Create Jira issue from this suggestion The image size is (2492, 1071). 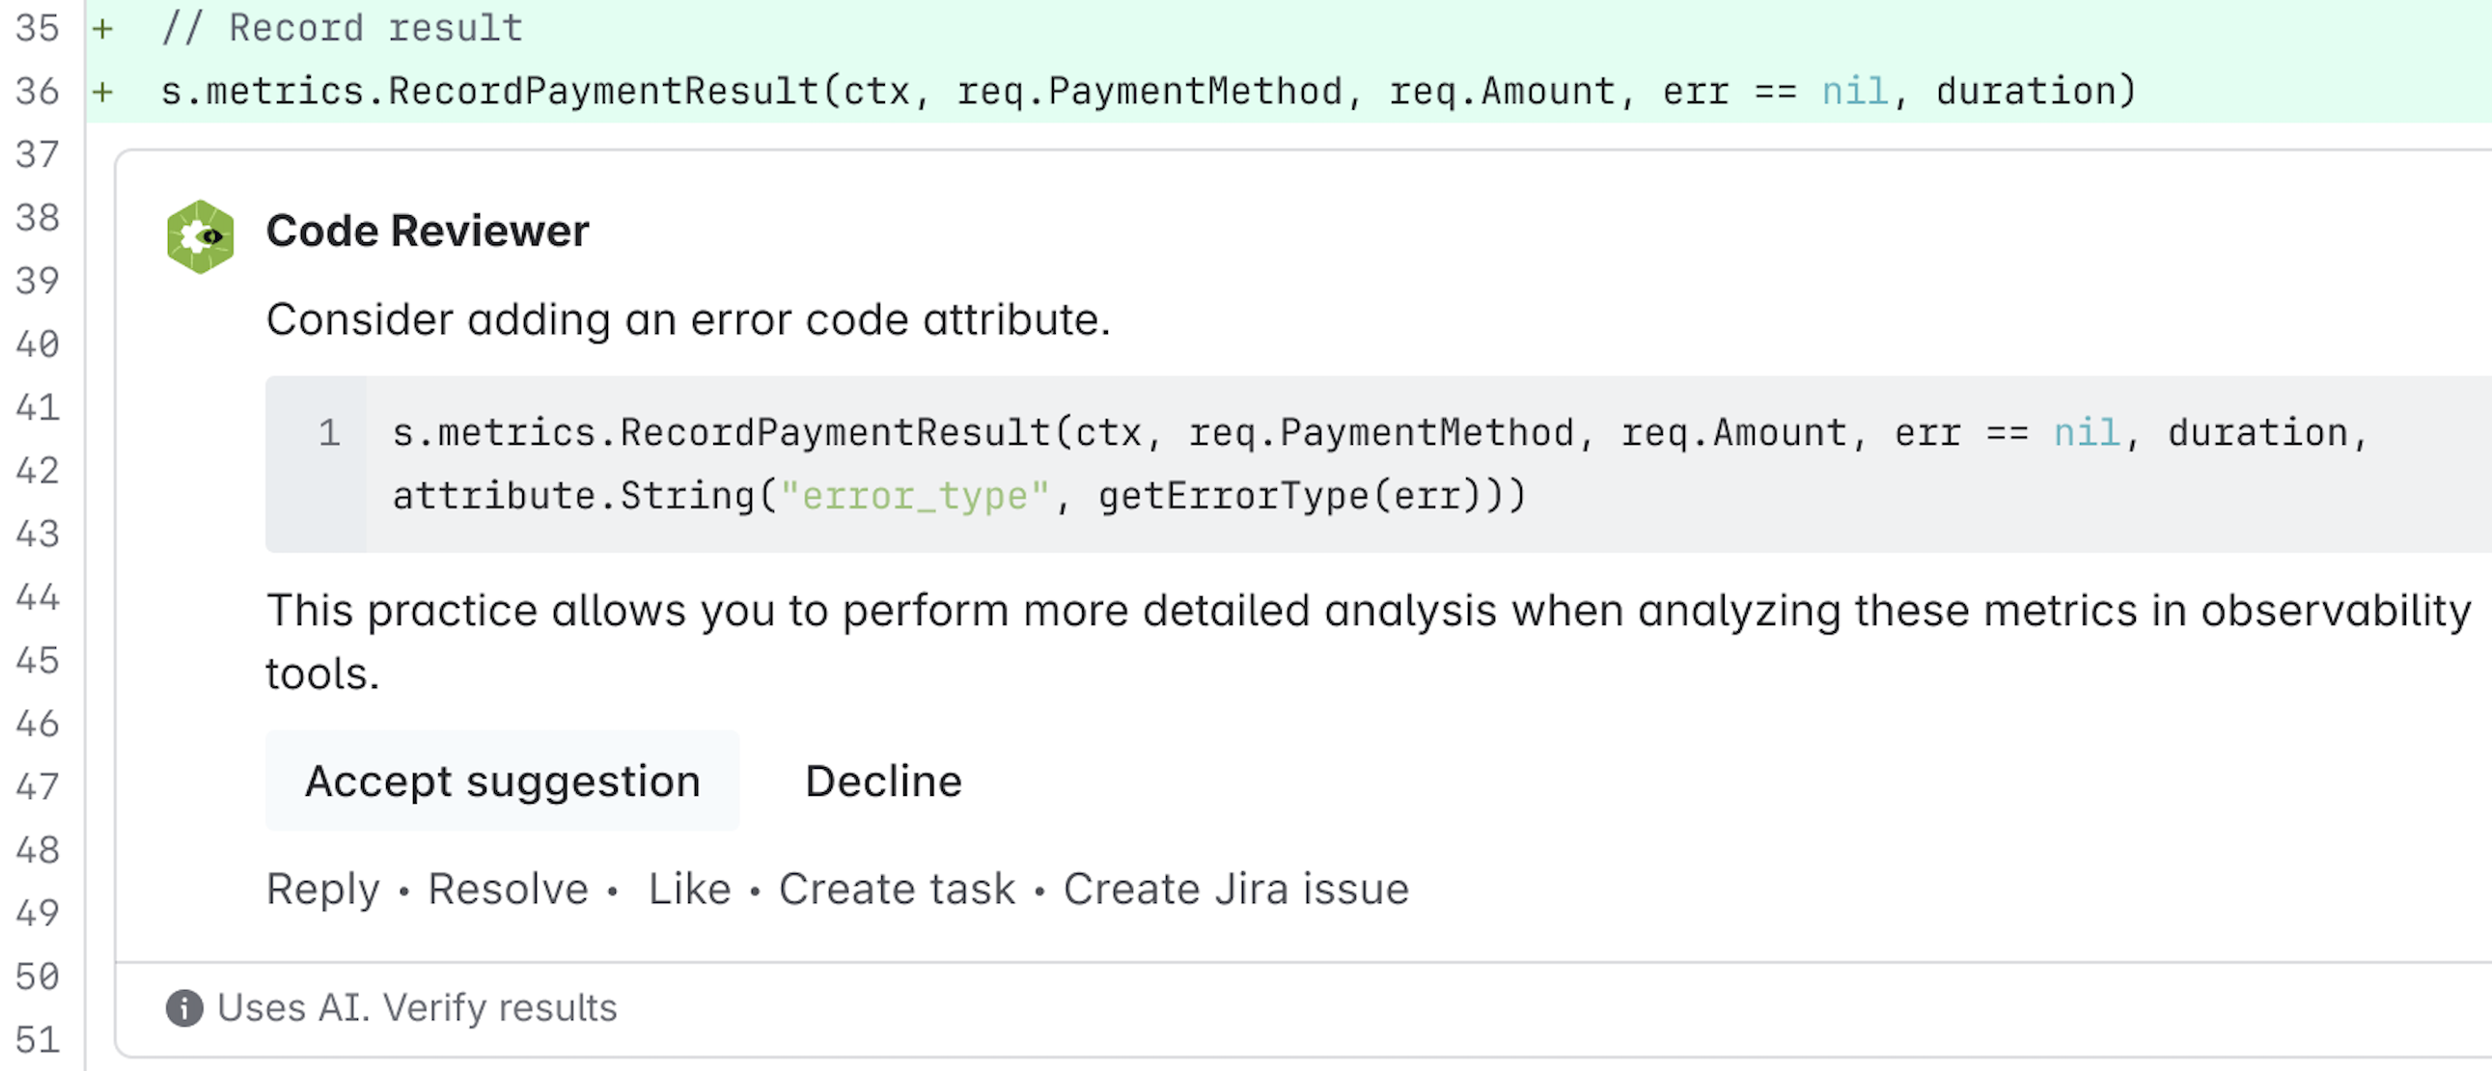(x=1234, y=887)
